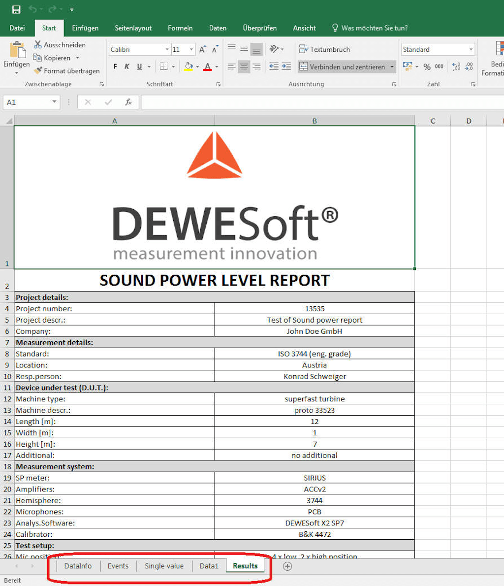
Task: Click 'Was möchten Sie tun?' search field
Action: tap(370, 28)
